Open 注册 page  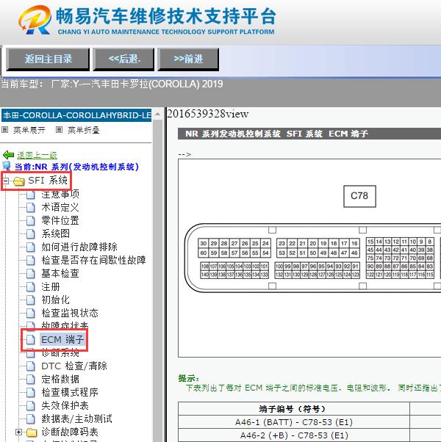[x=51, y=286]
